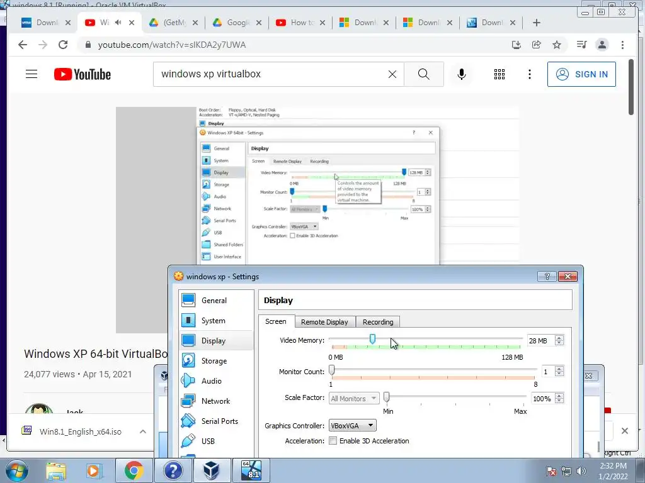
Task: Click the SIGN IN button
Action: (x=581, y=74)
